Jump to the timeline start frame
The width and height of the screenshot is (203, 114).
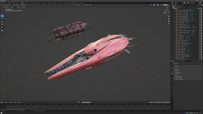[82, 102]
